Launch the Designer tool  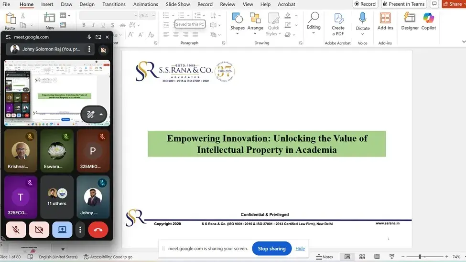pyautogui.click(x=410, y=21)
